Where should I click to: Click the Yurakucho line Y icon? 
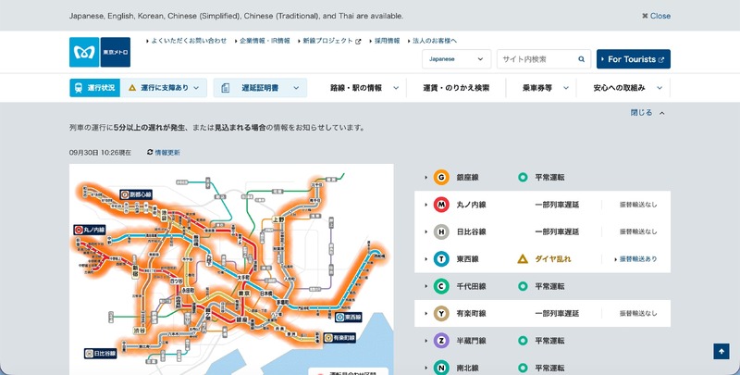(x=441, y=313)
